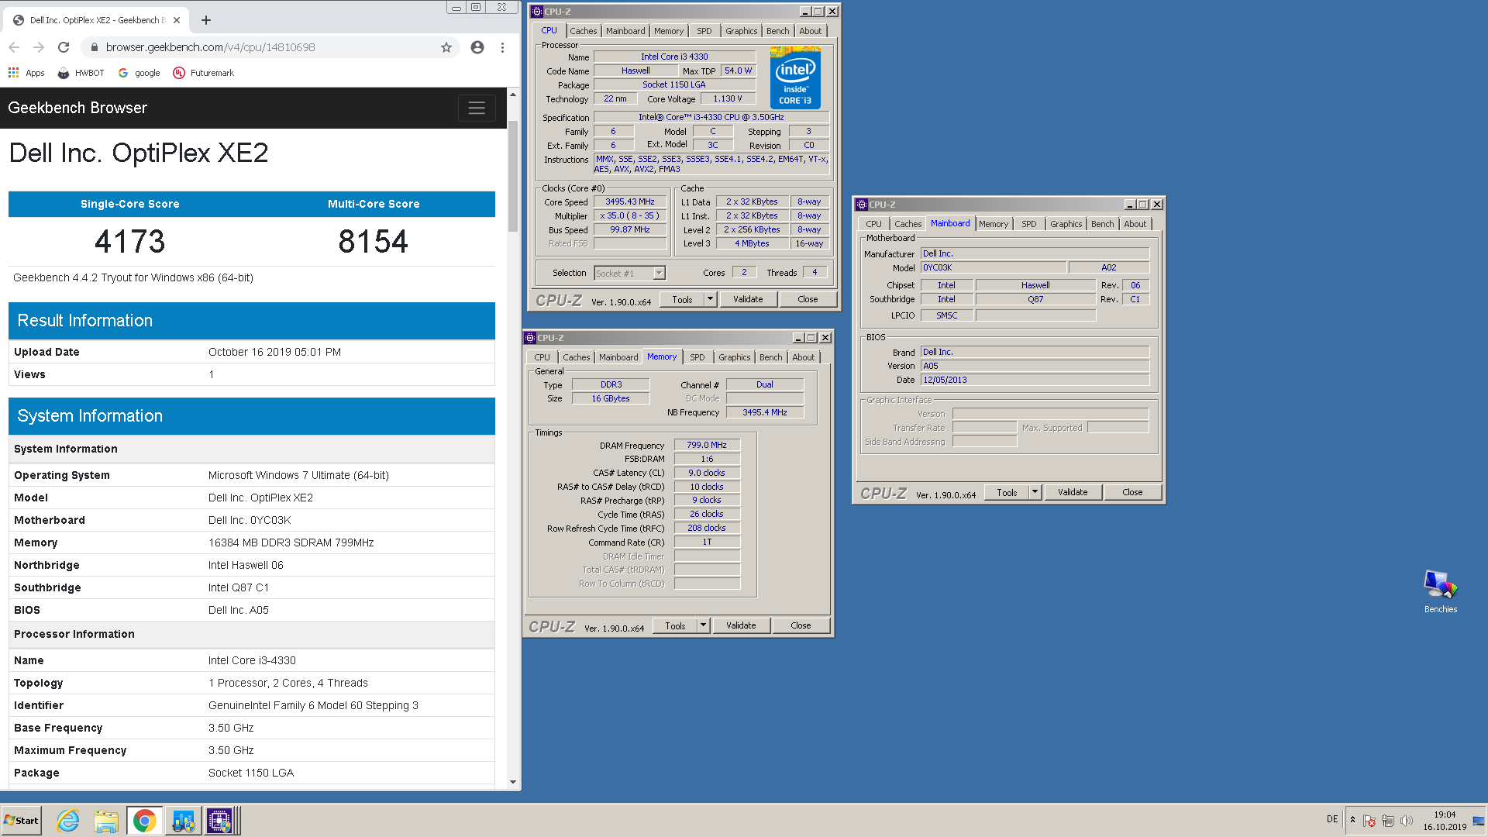
Task: Click the Intel Core i3 logo in CPU-Z
Action: tap(795, 77)
